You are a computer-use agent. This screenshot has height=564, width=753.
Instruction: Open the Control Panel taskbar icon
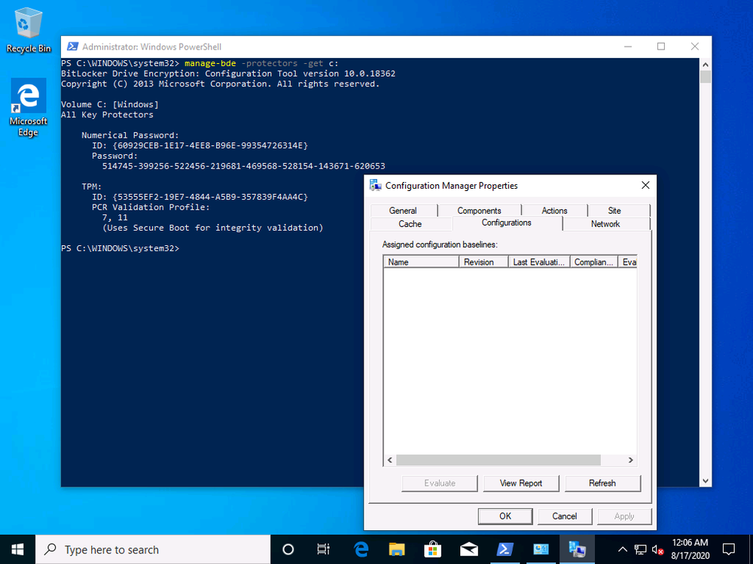pyautogui.click(x=541, y=549)
